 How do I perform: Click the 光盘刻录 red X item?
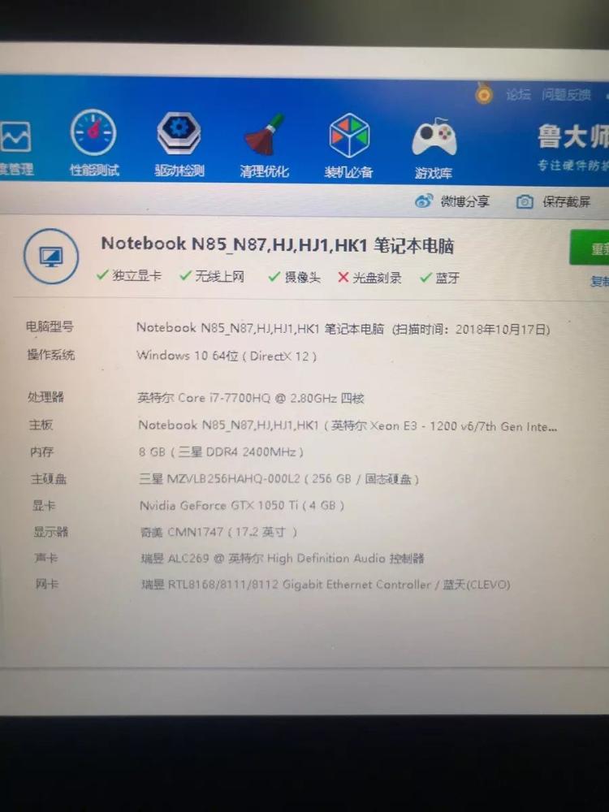pos(369,278)
